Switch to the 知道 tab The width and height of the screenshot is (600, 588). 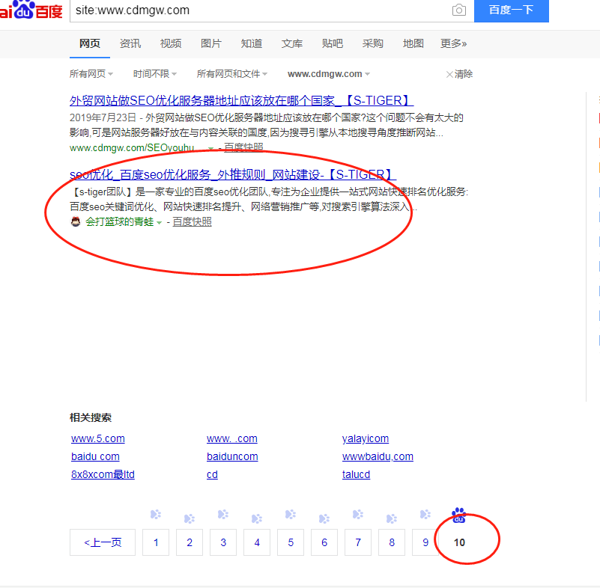(x=252, y=43)
